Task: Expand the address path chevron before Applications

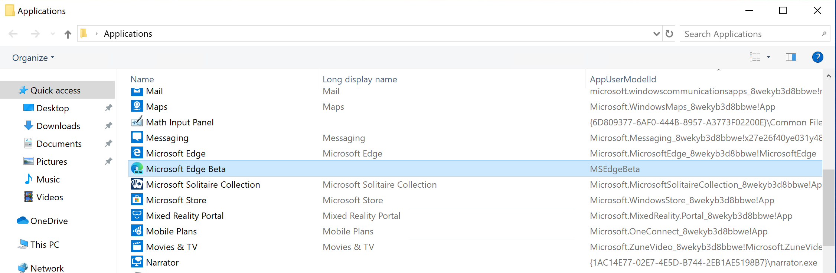Action: (x=97, y=34)
